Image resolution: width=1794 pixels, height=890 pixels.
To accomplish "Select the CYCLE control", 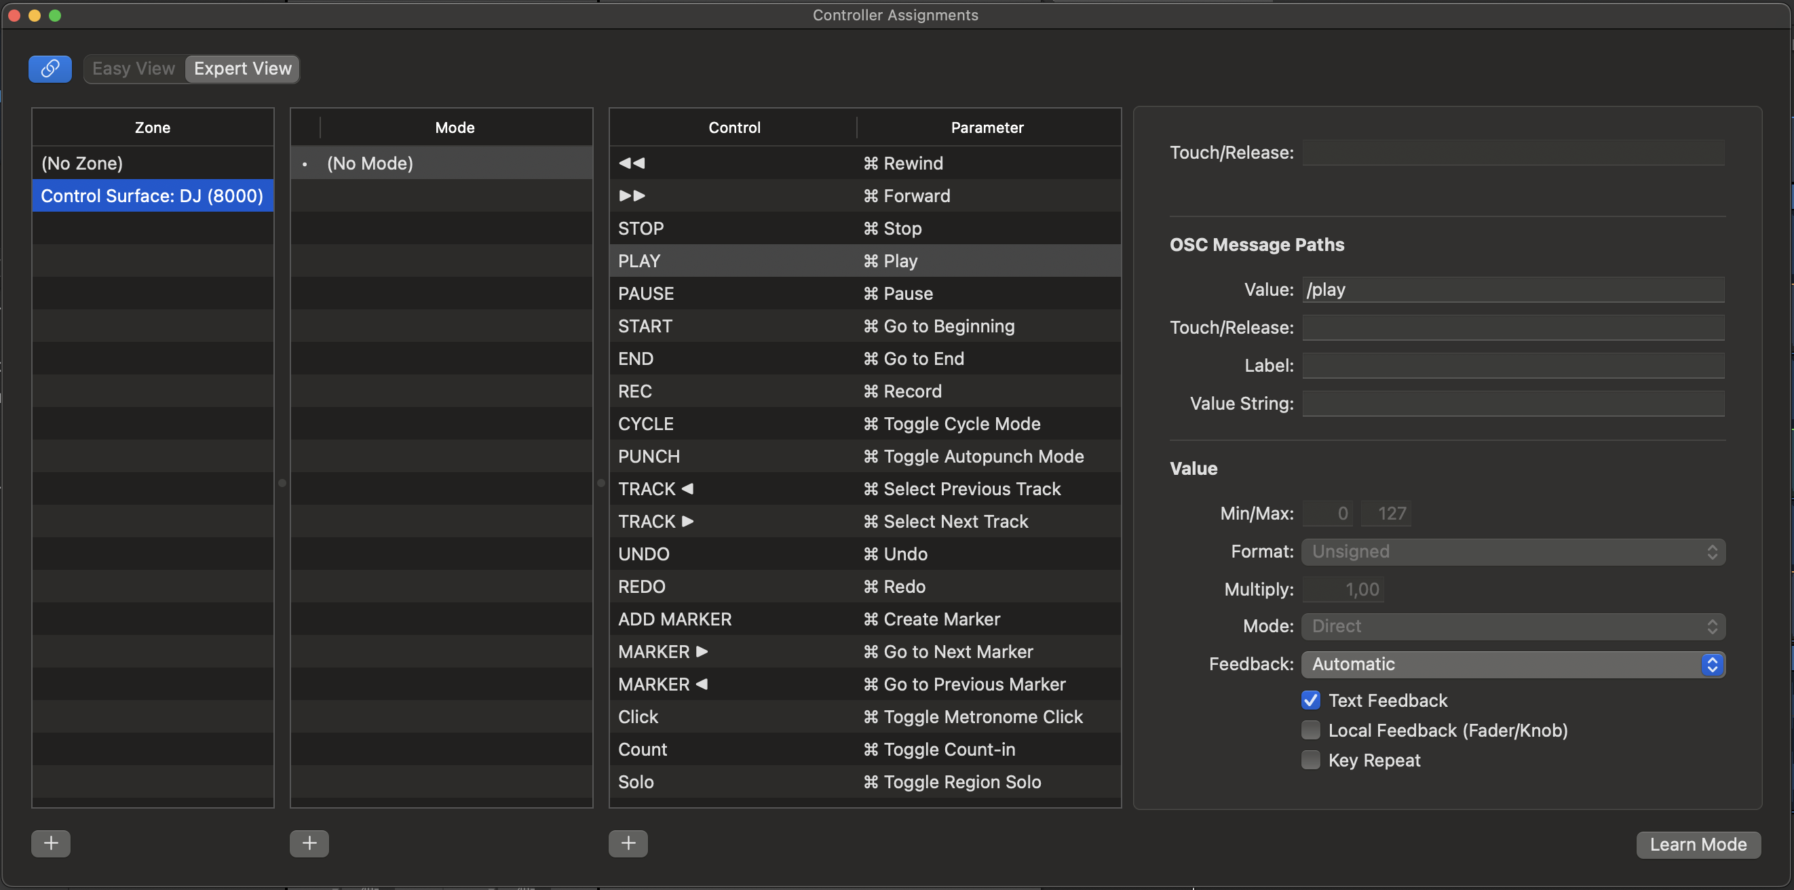I will 865,423.
